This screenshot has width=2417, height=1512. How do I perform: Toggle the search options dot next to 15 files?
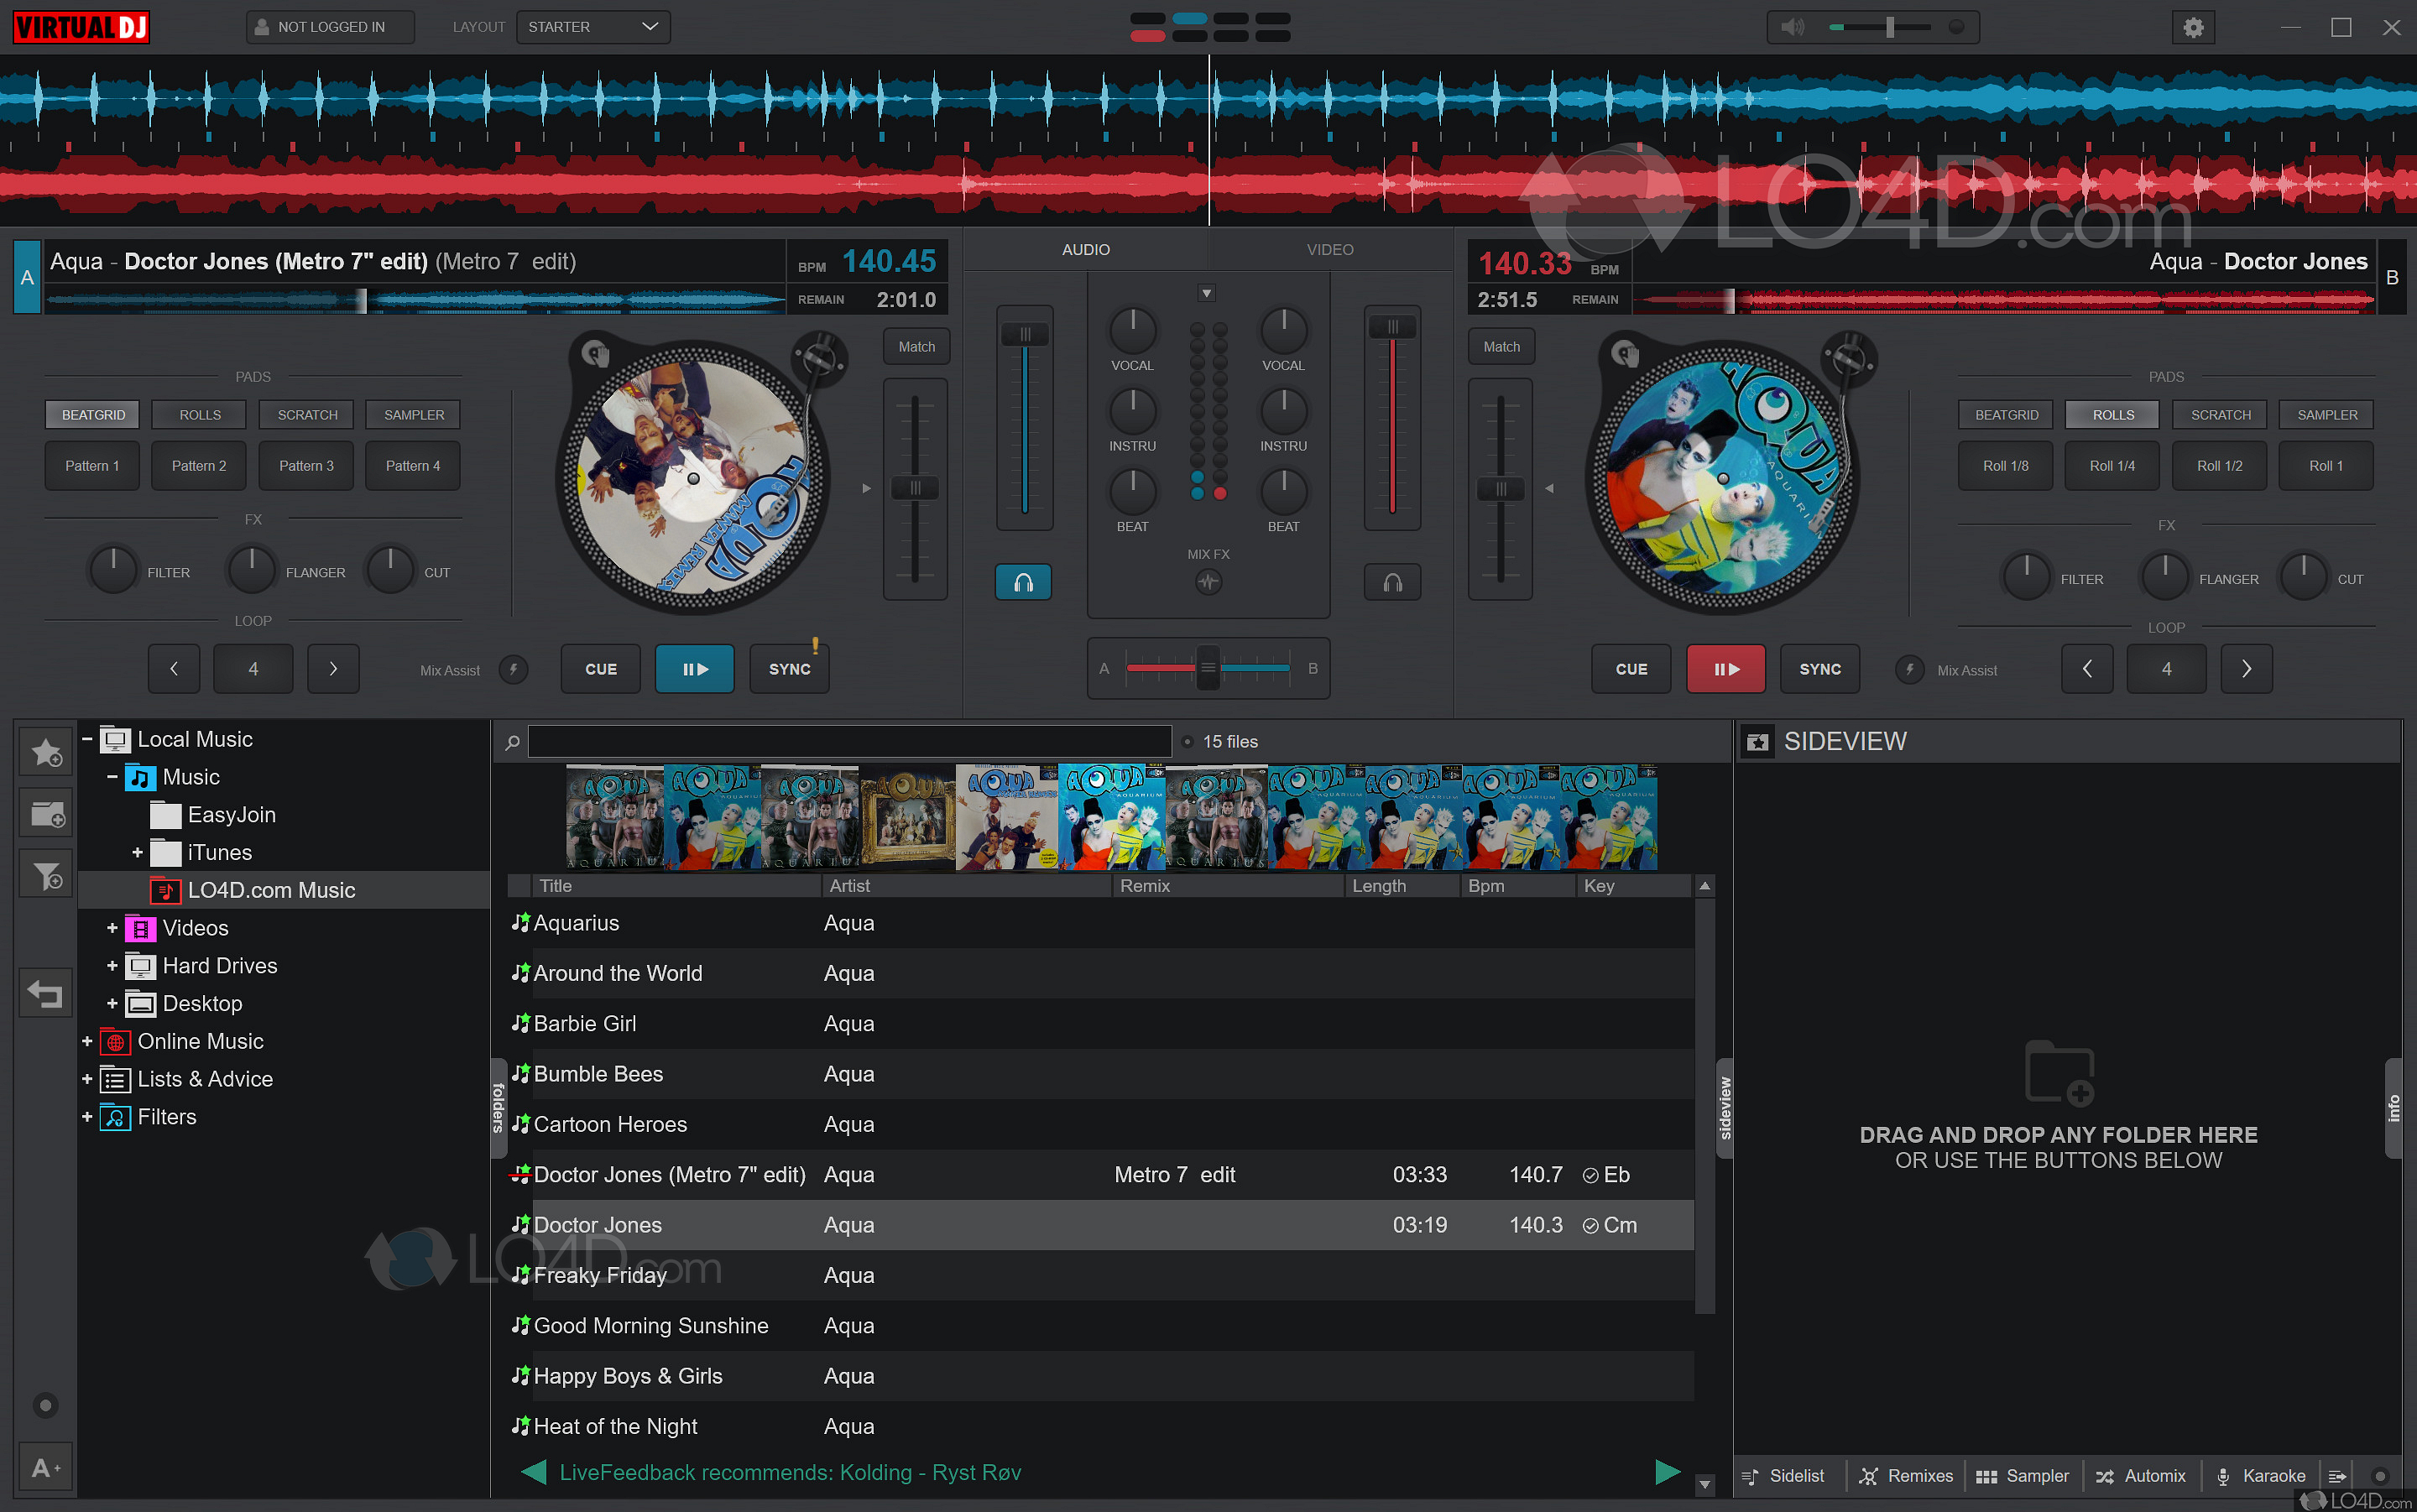(x=1187, y=742)
